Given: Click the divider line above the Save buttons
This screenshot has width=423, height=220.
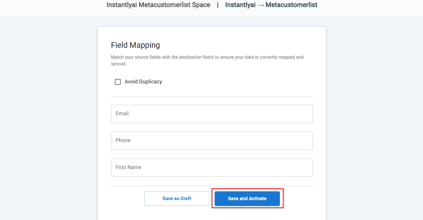Looking at the screenshot, I should coord(211,186).
